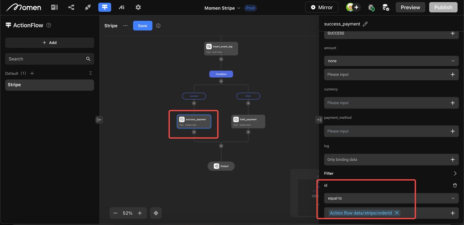
Task: Open the data model tree icon
Action: pos(71,7)
